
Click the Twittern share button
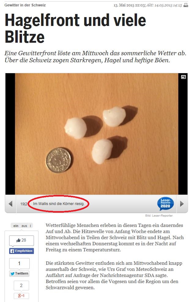point(19,274)
